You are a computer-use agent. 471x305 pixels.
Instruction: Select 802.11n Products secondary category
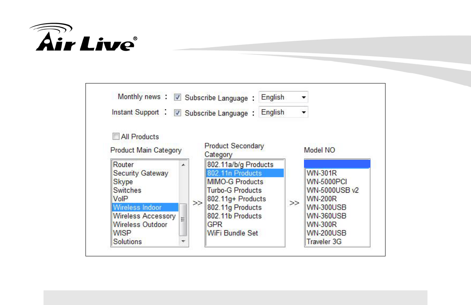pos(245,173)
